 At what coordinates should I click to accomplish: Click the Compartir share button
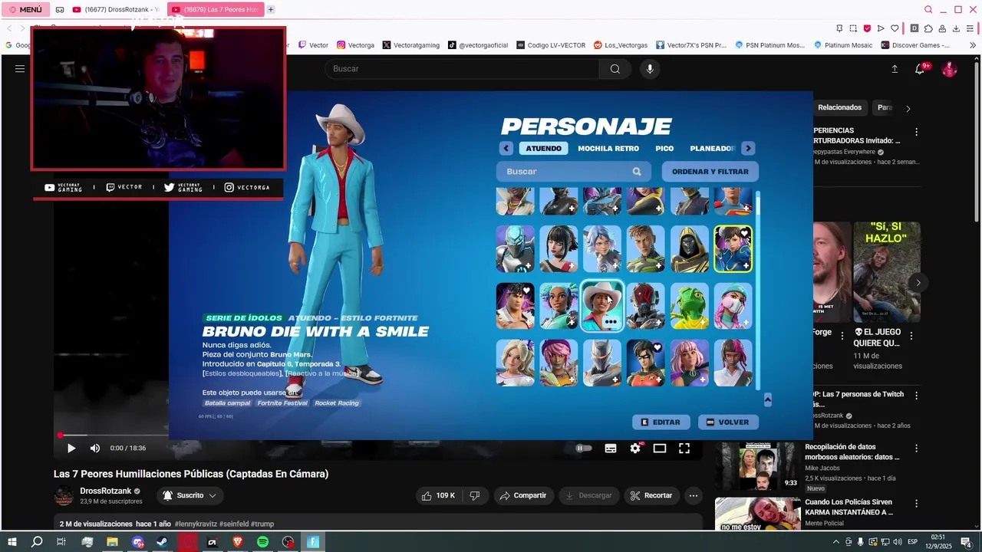pyautogui.click(x=523, y=496)
